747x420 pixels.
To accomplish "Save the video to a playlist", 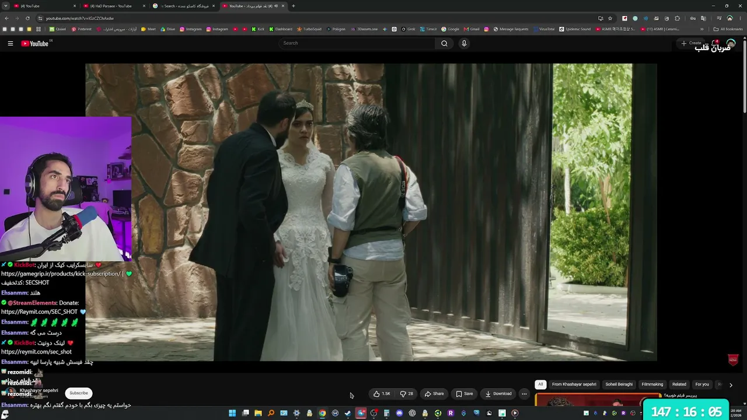I will coord(465,394).
